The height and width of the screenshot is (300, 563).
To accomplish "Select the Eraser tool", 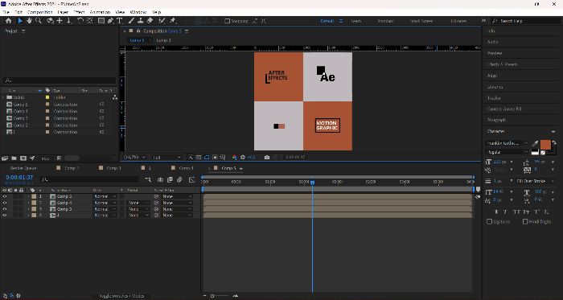I will pos(150,21).
